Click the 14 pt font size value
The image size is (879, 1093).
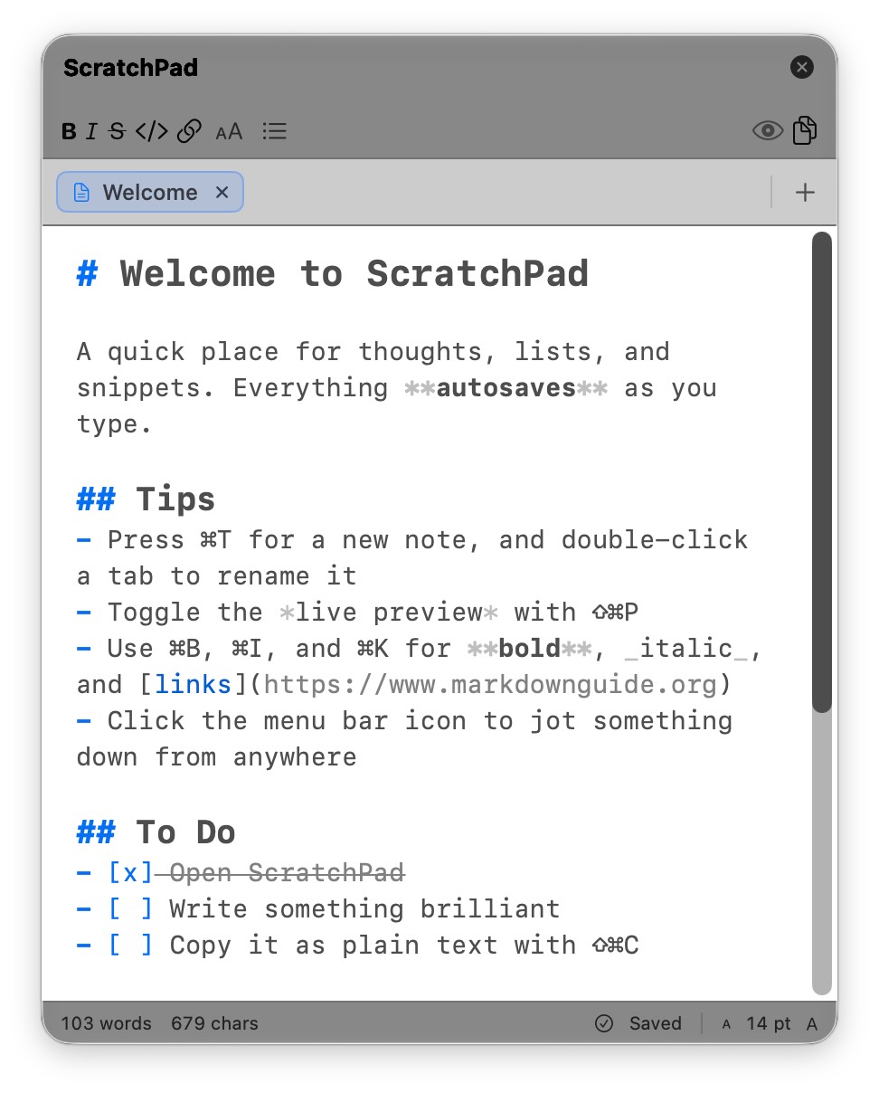(769, 1023)
